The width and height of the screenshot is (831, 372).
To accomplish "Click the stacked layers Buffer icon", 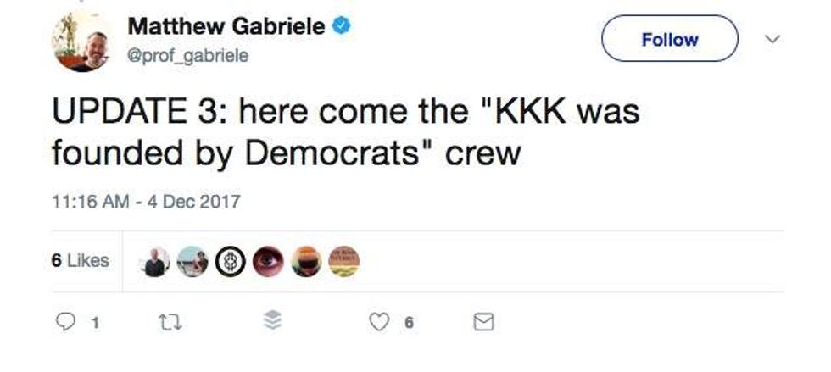I will point(271,321).
